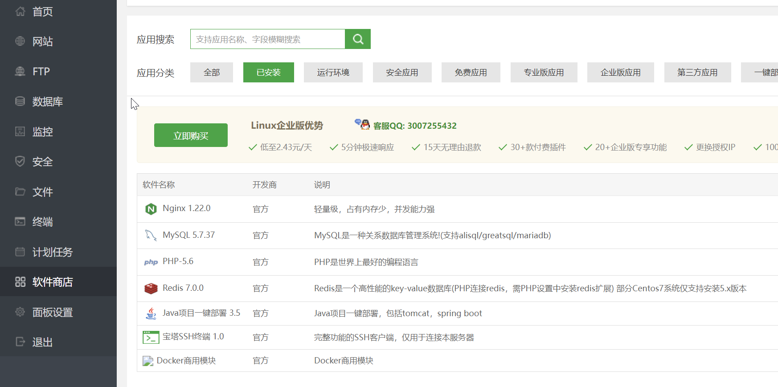
Task: Click the Redis red cube icon
Action: pyautogui.click(x=151, y=289)
